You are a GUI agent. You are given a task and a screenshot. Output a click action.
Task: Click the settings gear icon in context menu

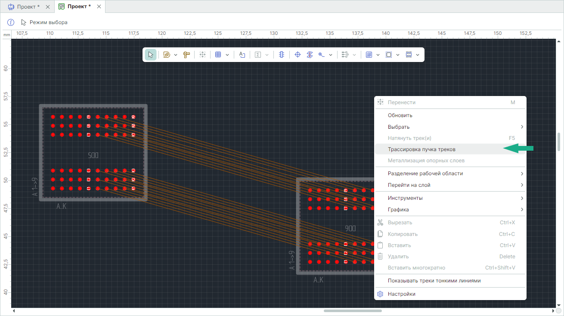click(380, 294)
